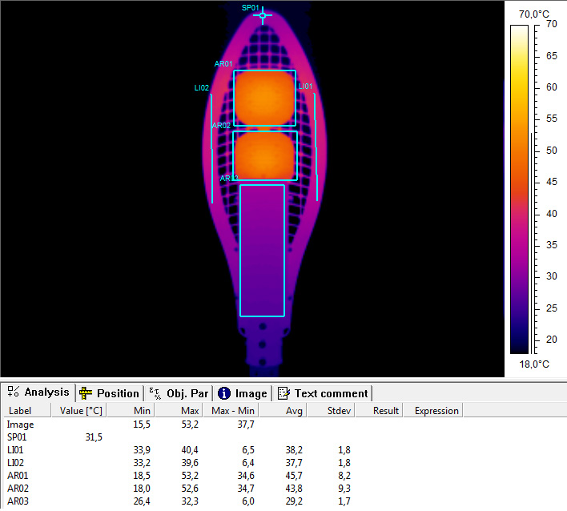Click the Obj. Par tab icon
Image resolution: width=567 pixels, height=511 pixels.
coord(155,393)
